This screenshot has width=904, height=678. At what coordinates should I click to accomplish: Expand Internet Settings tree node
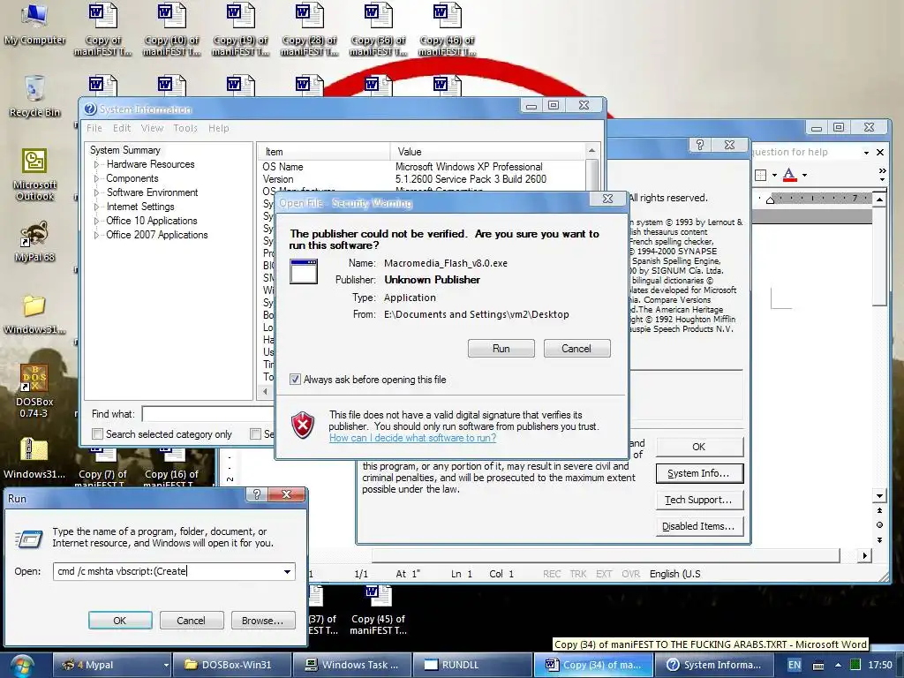tap(97, 207)
